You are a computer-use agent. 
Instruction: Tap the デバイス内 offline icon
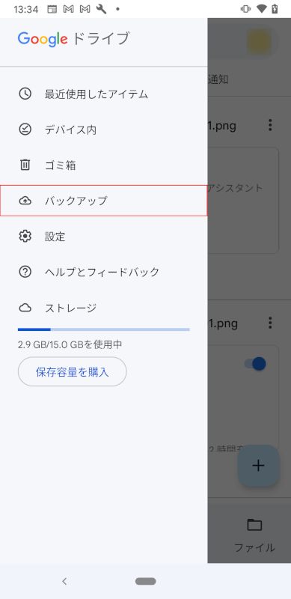pyautogui.click(x=25, y=130)
